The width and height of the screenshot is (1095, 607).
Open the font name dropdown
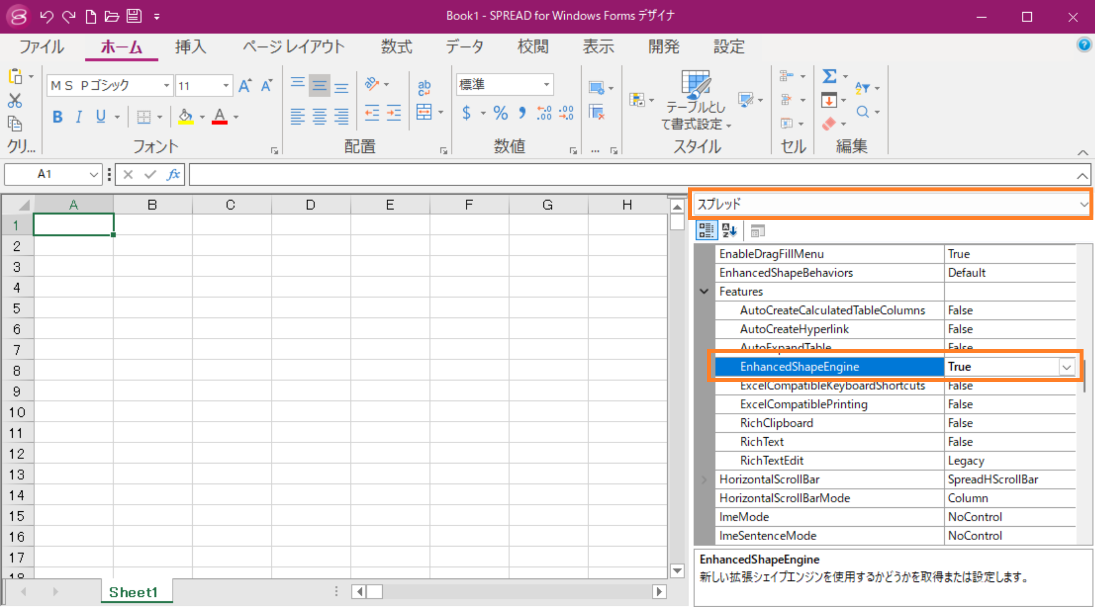pyautogui.click(x=167, y=85)
